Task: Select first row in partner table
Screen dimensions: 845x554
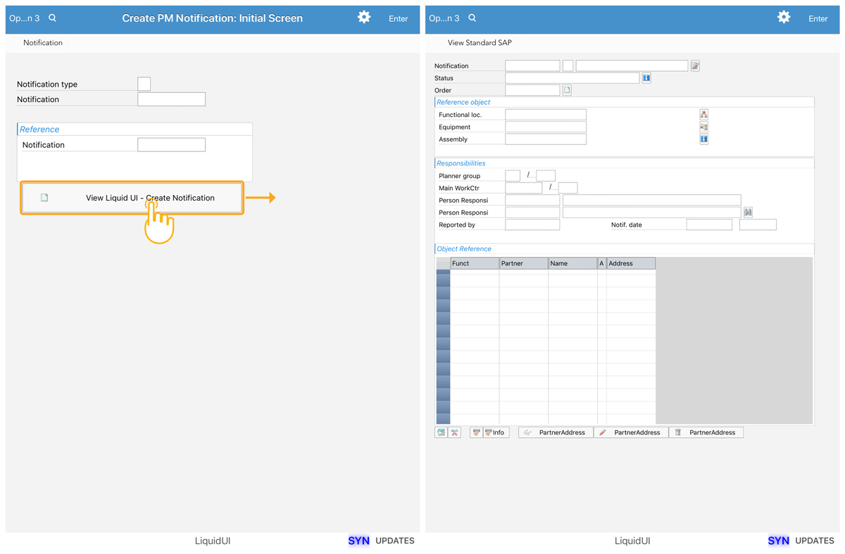Action: [x=443, y=277]
